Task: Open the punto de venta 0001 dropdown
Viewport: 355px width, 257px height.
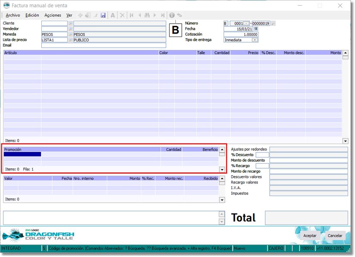Action: tap(246, 23)
